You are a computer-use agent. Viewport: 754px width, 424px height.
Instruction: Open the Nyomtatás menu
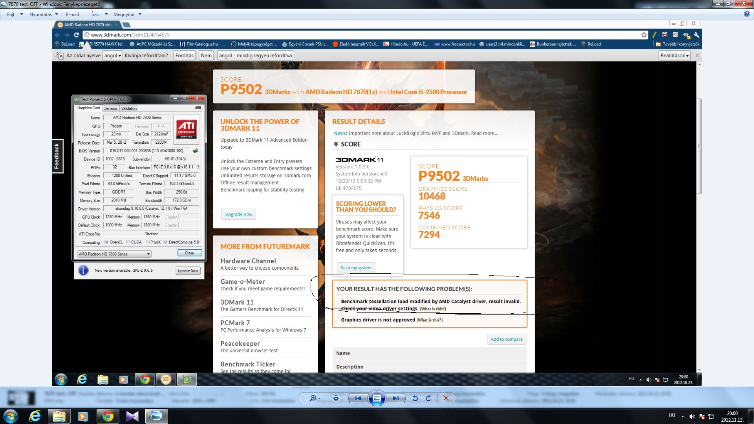(x=40, y=15)
